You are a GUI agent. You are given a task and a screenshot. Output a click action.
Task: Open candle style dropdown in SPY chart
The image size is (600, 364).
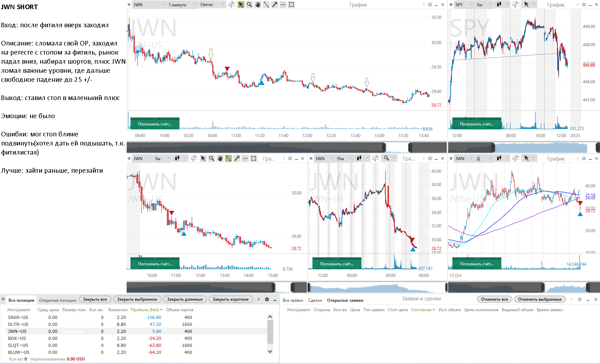click(503, 5)
